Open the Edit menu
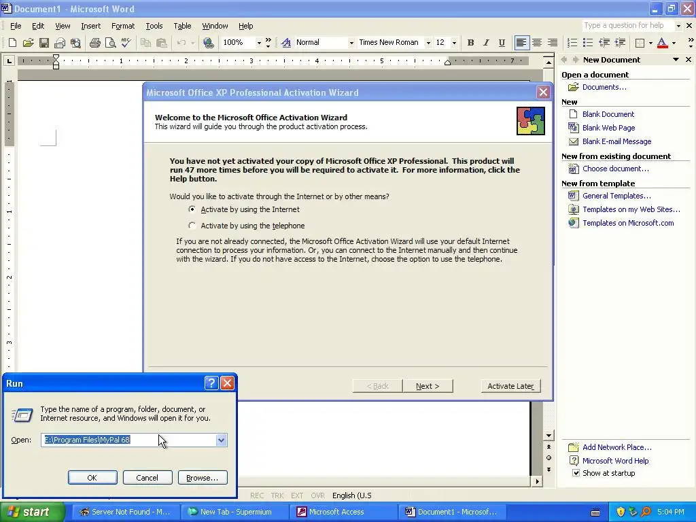 [38, 26]
